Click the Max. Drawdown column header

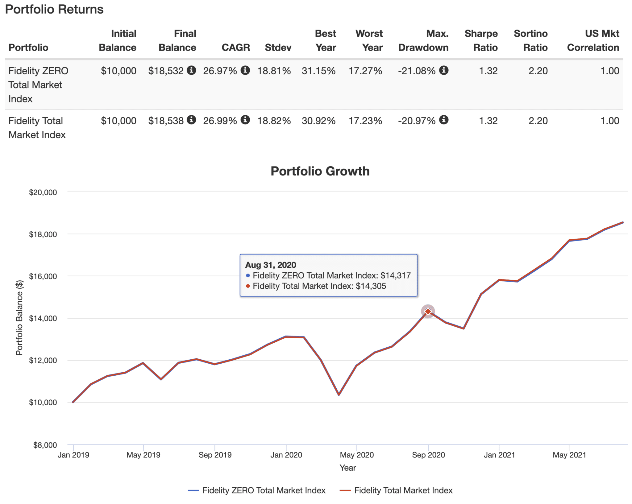pos(423,40)
